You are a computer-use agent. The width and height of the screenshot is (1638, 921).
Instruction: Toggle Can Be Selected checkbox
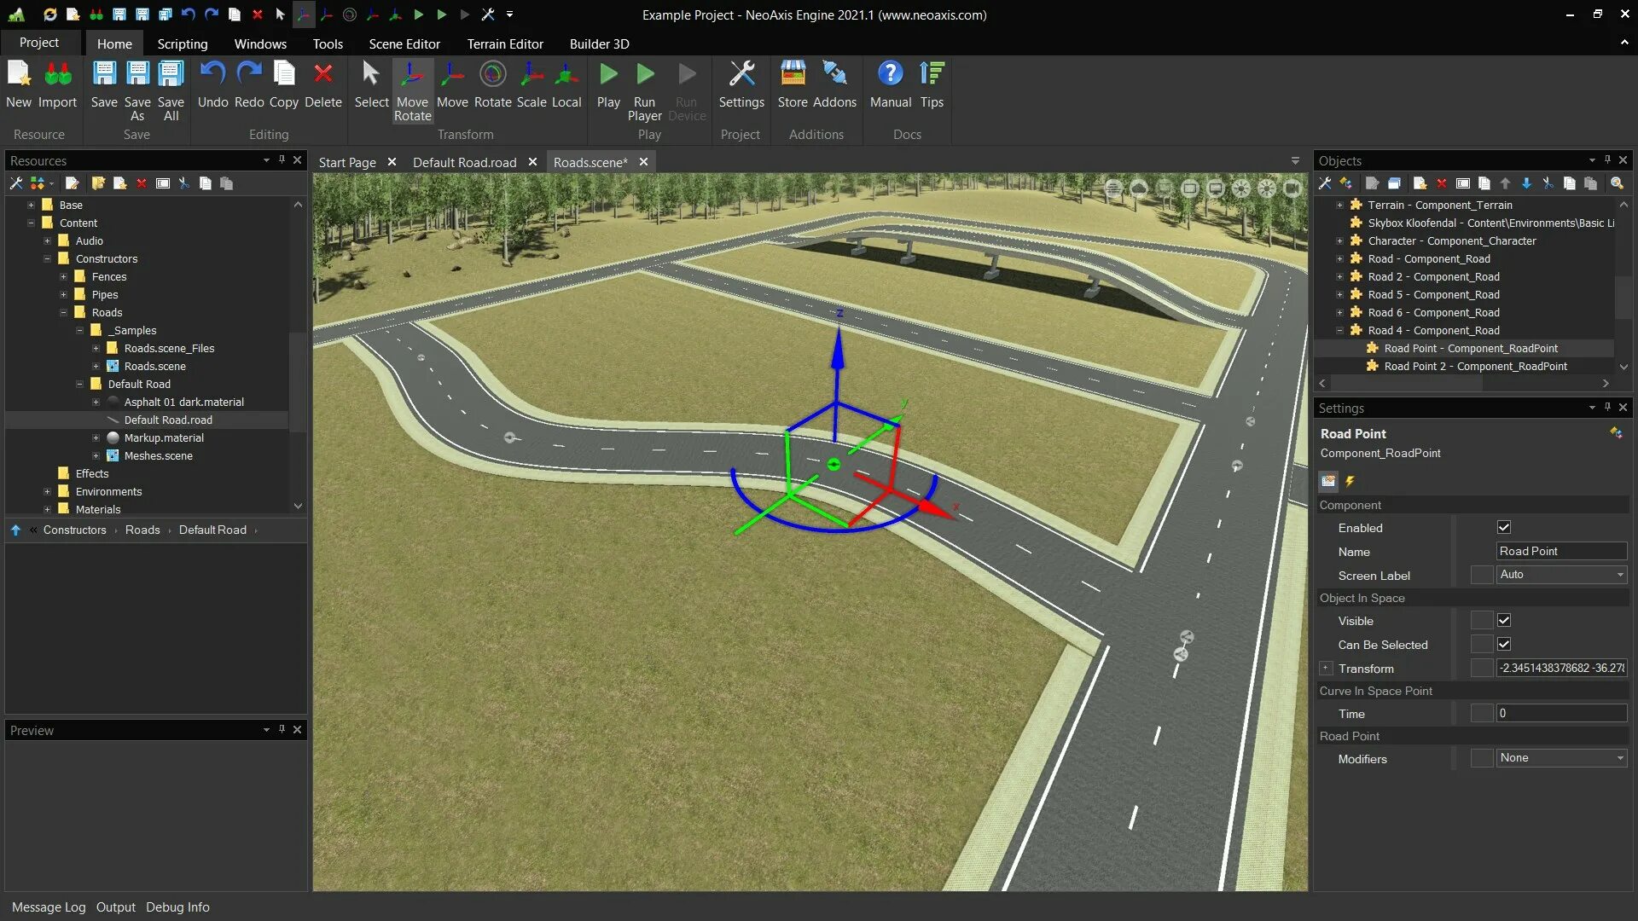1504,645
